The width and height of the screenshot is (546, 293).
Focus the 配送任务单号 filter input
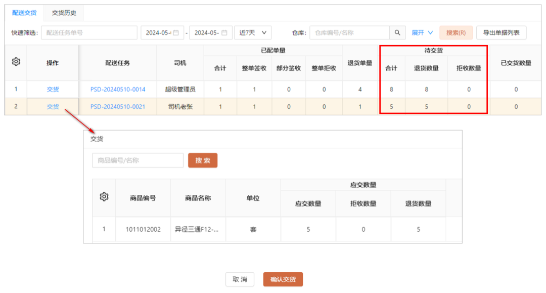coord(89,33)
